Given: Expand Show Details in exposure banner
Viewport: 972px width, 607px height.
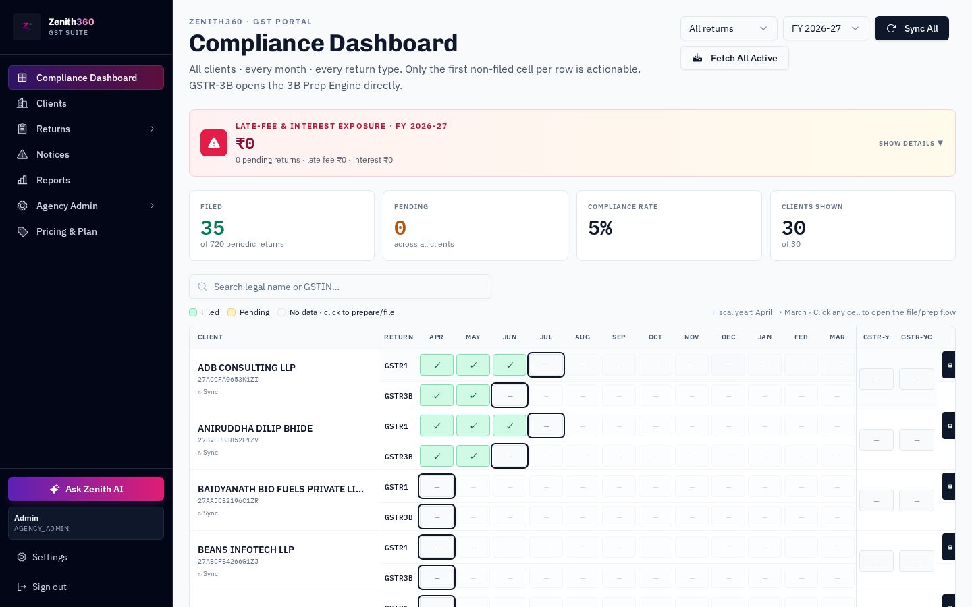Looking at the screenshot, I should [911, 143].
